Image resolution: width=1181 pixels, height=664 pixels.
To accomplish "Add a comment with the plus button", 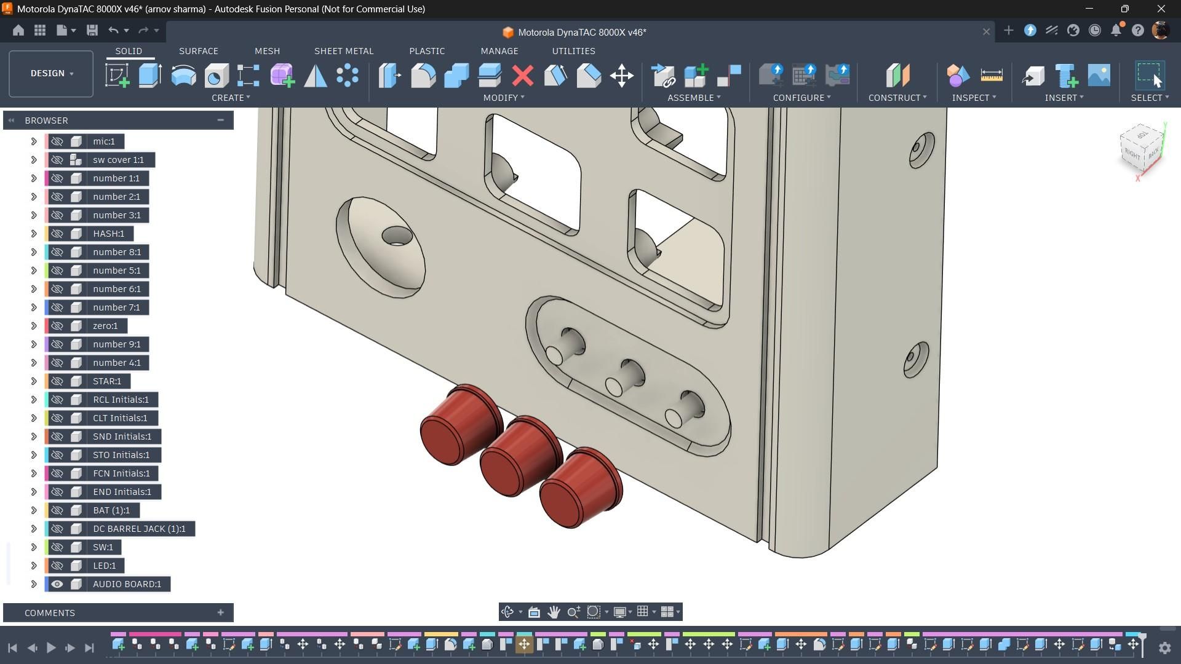I will 220,612.
